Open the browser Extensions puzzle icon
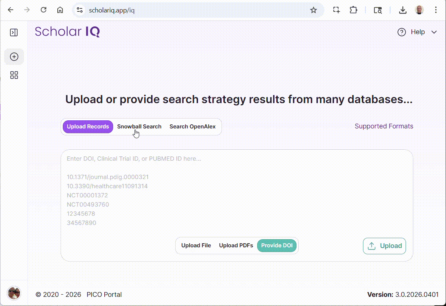 (353, 10)
